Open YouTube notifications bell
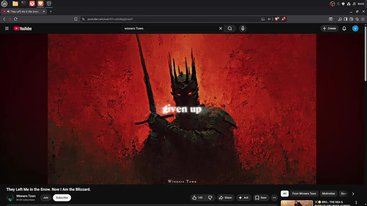Viewport: 367px width, 206px height. (x=344, y=28)
